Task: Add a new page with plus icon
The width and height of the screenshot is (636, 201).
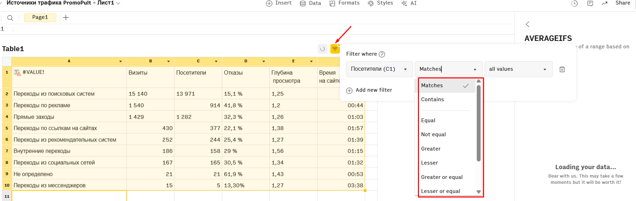Action: point(66,18)
